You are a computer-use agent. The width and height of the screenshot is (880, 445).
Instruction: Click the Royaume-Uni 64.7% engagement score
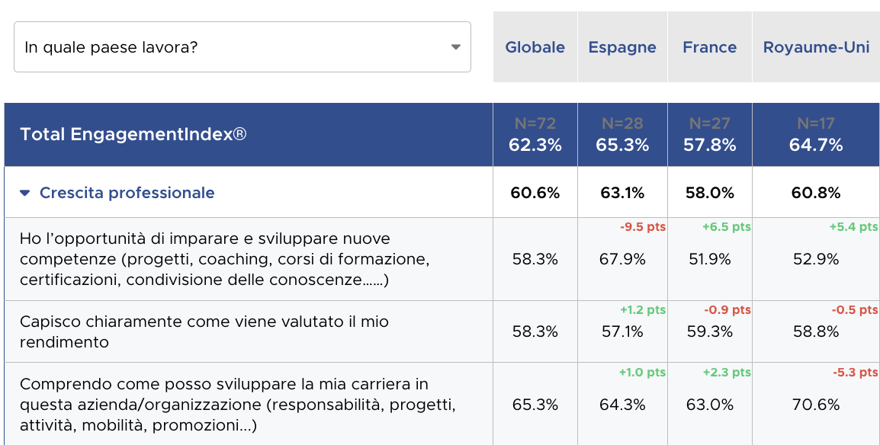(816, 145)
